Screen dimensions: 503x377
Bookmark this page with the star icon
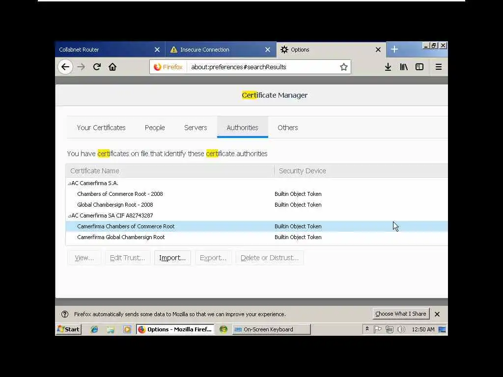343,67
